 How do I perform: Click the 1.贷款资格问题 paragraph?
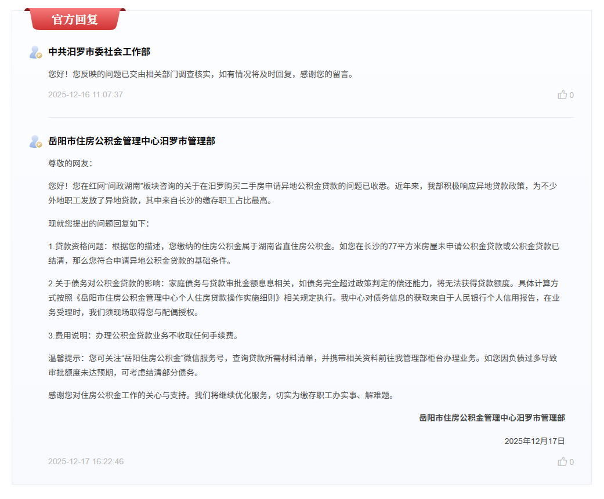302,253
